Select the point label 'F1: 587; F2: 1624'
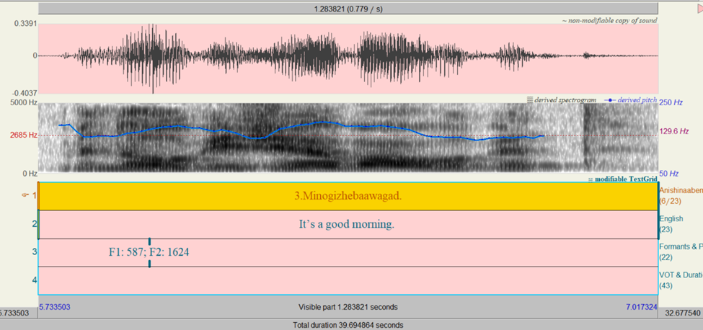Image resolution: width=703 pixels, height=330 pixels. tap(149, 252)
